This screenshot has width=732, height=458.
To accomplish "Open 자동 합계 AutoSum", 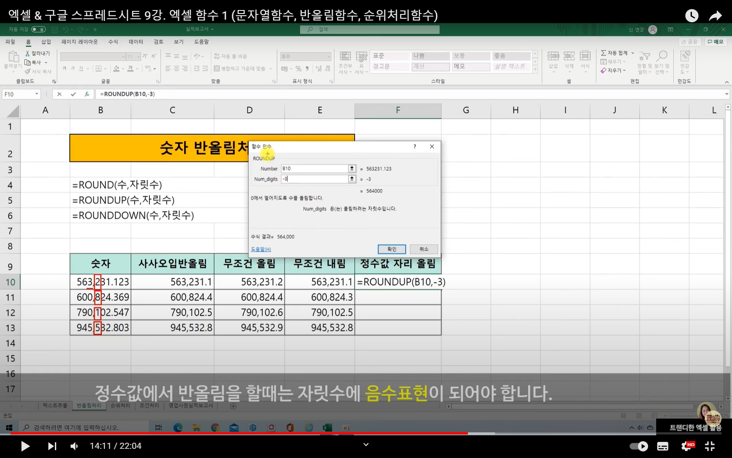I will click(x=614, y=53).
